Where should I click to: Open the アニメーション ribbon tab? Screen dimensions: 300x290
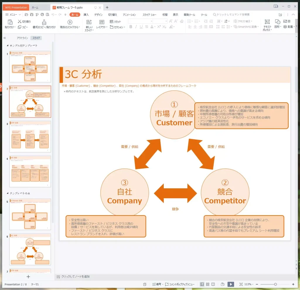[x=129, y=15]
